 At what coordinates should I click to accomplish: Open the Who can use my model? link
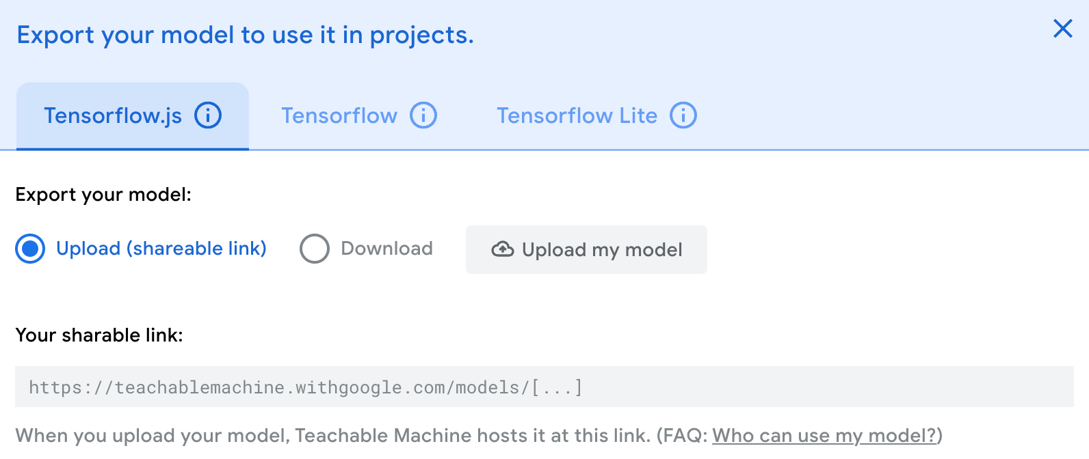824,436
